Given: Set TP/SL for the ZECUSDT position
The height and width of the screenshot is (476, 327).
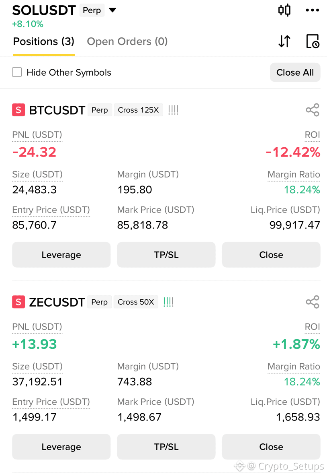Looking at the screenshot, I should click(166, 447).
